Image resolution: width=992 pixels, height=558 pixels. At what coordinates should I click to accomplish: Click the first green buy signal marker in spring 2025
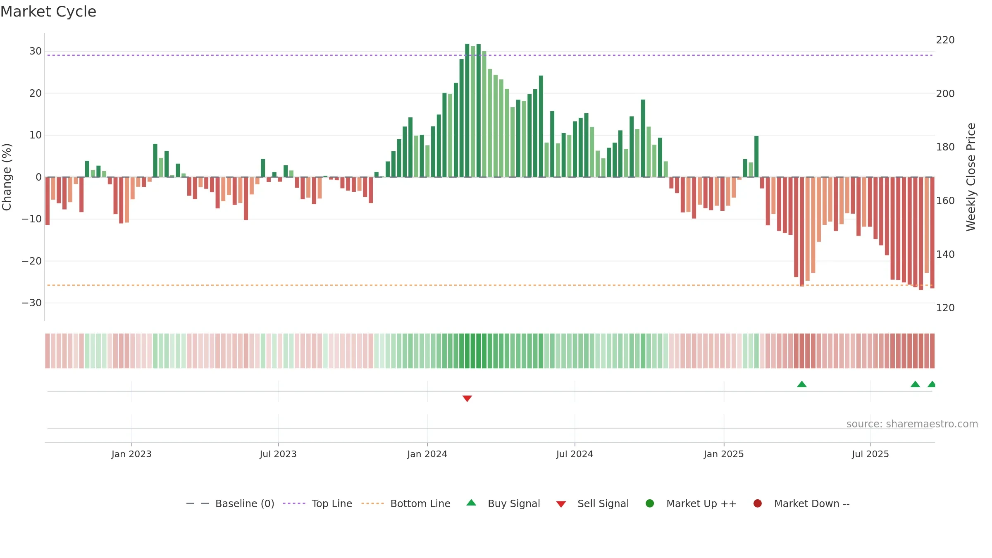coord(802,384)
